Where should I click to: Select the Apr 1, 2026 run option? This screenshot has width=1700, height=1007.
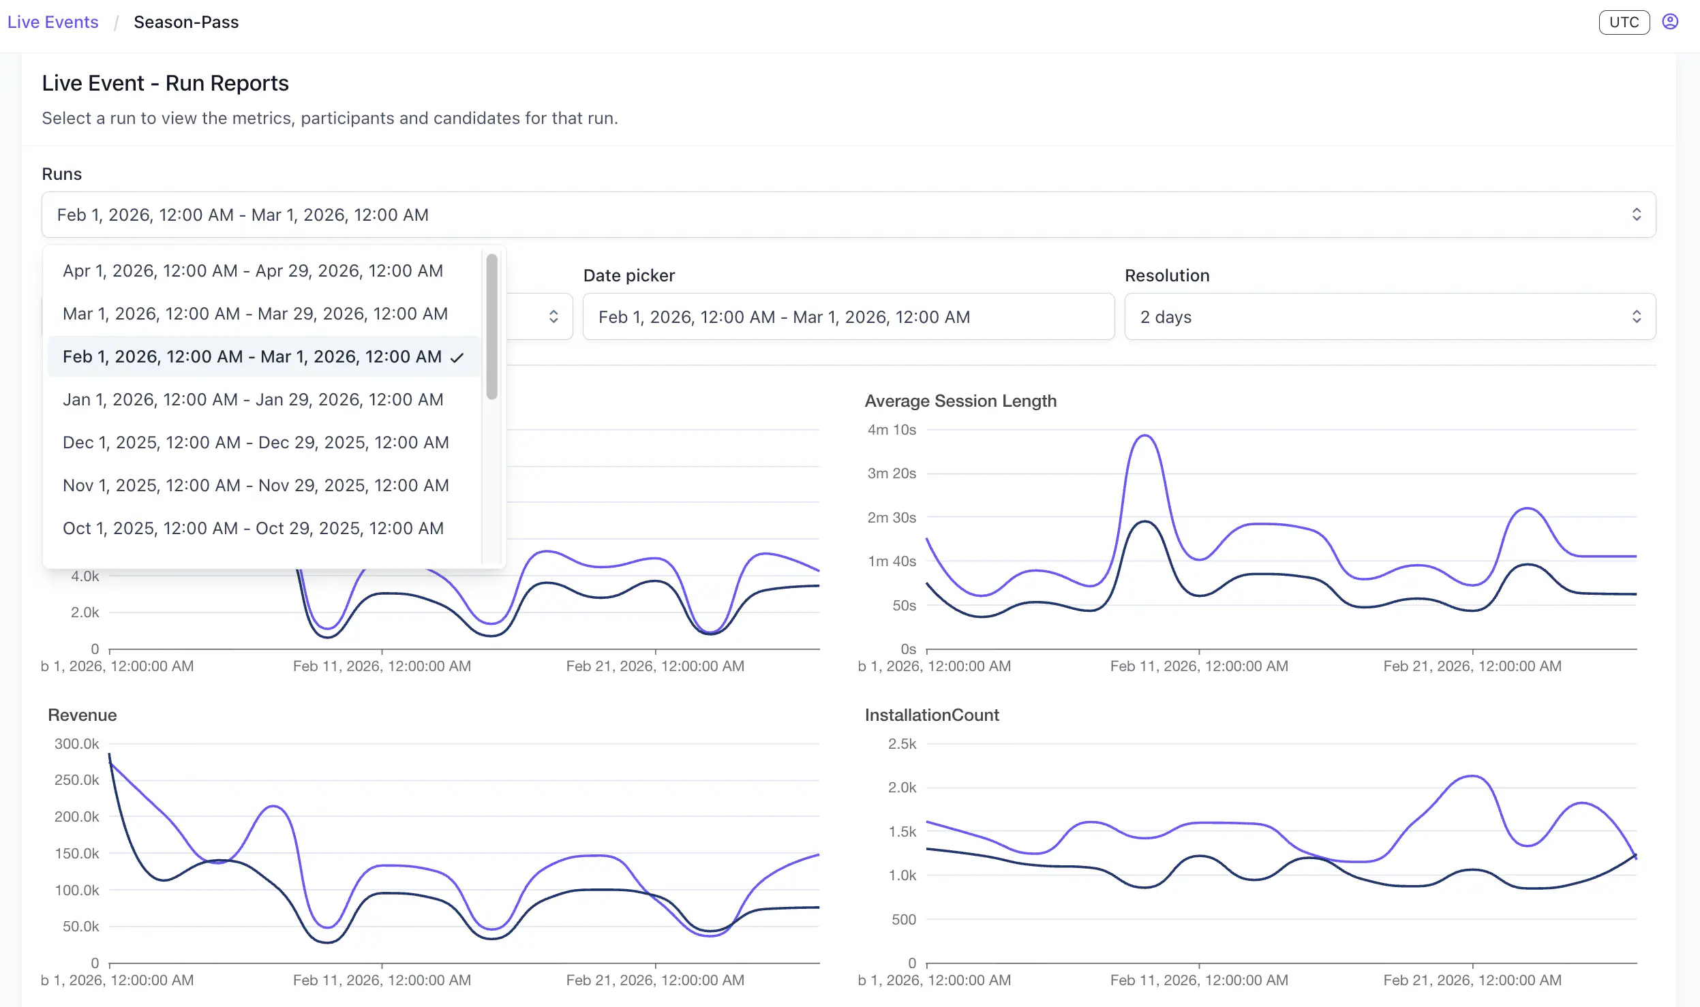tap(253, 270)
